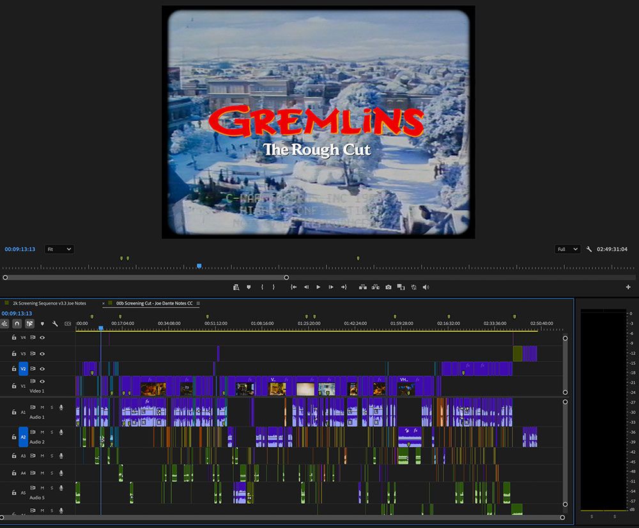The width and height of the screenshot is (639, 528).
Task: Select the 00b Screening Cut - Joe Dante Notes CC tab
Action: click(155, 304)
